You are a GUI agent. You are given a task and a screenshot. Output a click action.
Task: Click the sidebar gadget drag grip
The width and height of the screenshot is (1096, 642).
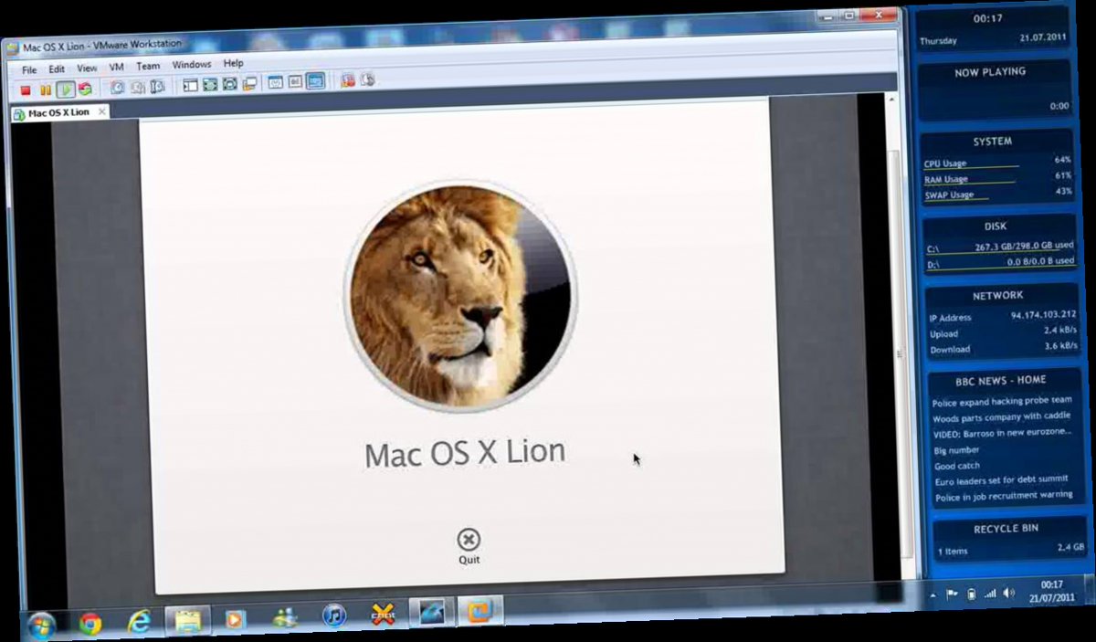(x=898, y=353)
